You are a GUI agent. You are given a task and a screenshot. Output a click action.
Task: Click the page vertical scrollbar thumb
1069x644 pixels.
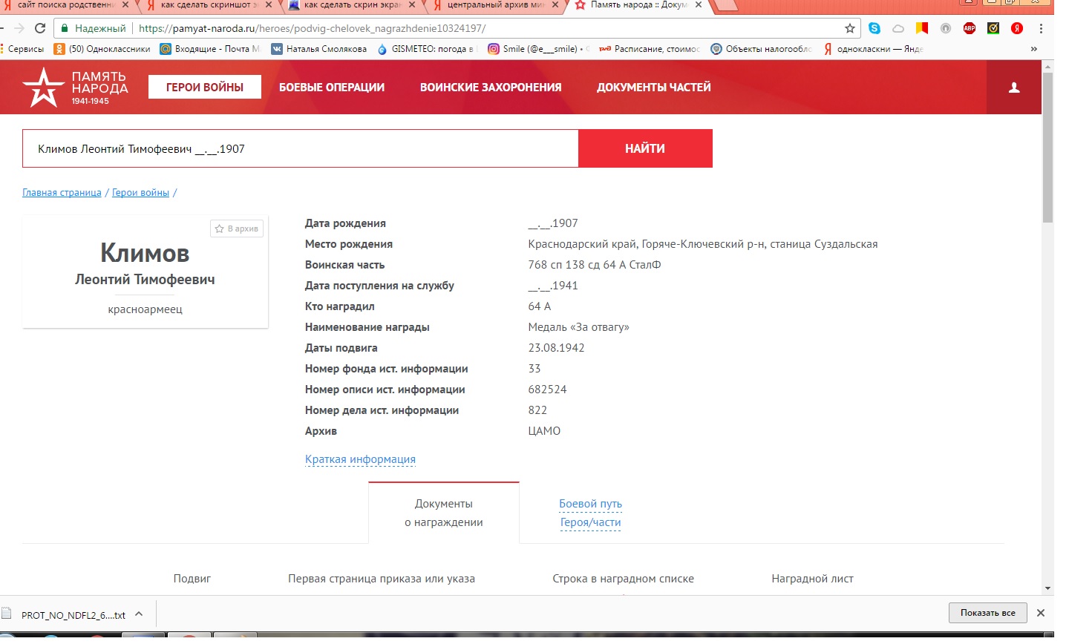[1047, 148]
